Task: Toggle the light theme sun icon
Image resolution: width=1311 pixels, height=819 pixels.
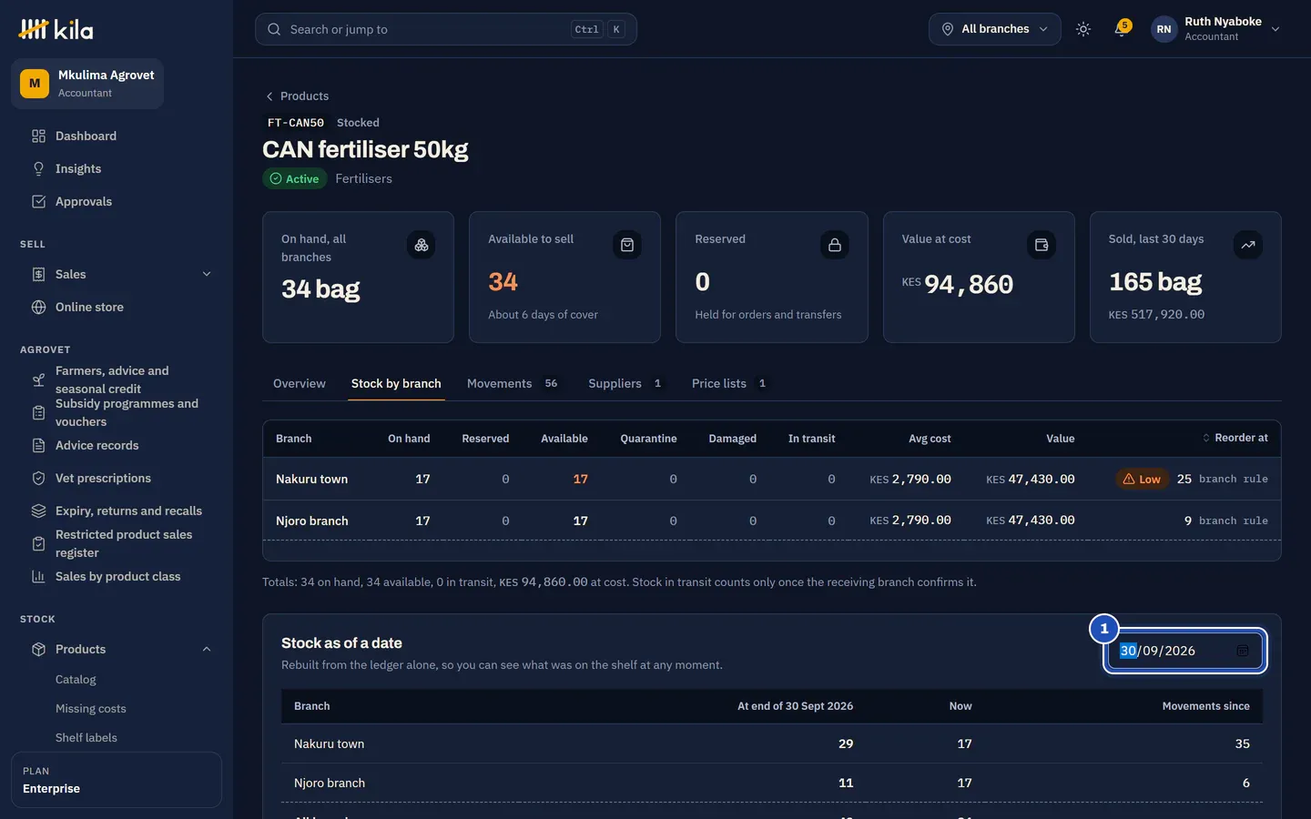Action: (x=1083, y=29)
